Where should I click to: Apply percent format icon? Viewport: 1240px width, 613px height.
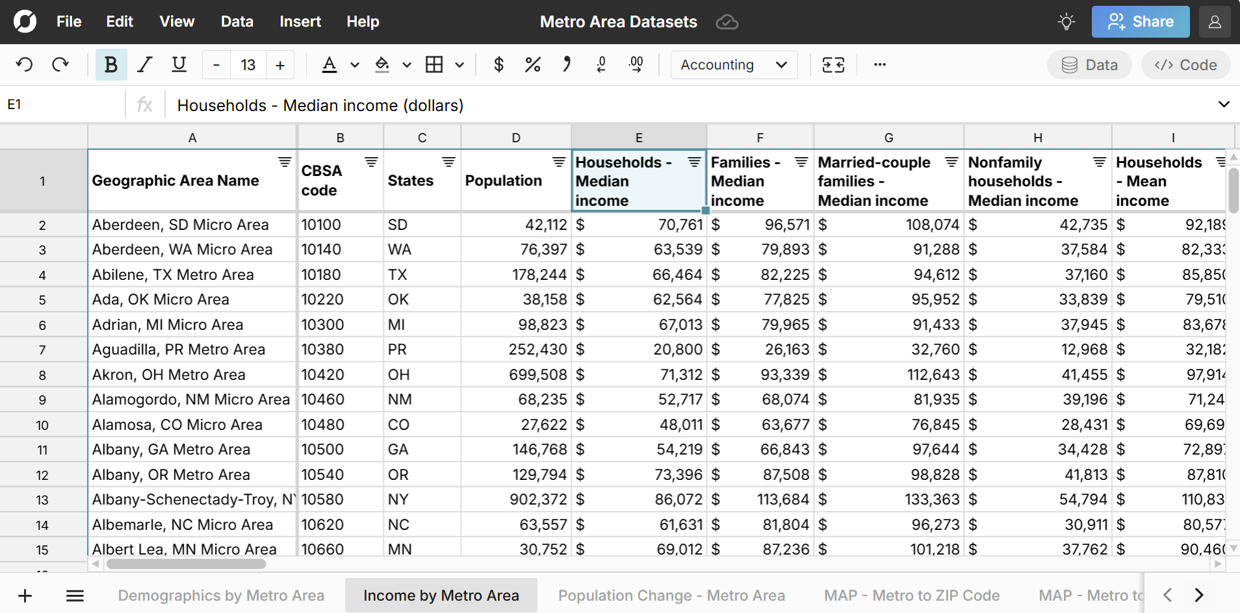532,65
